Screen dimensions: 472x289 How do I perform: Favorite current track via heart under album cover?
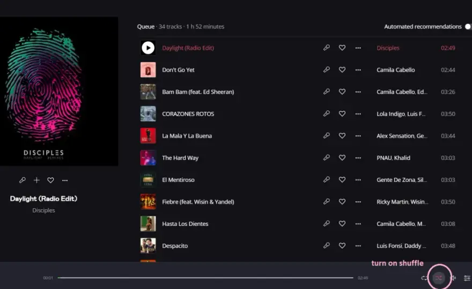click(x=50, y=180)
